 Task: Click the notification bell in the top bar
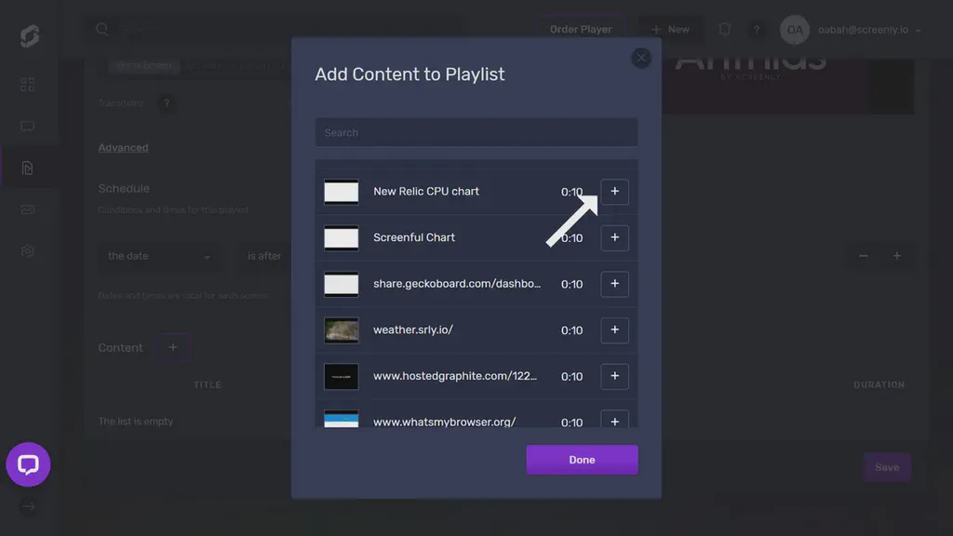[x=724, y=29]
